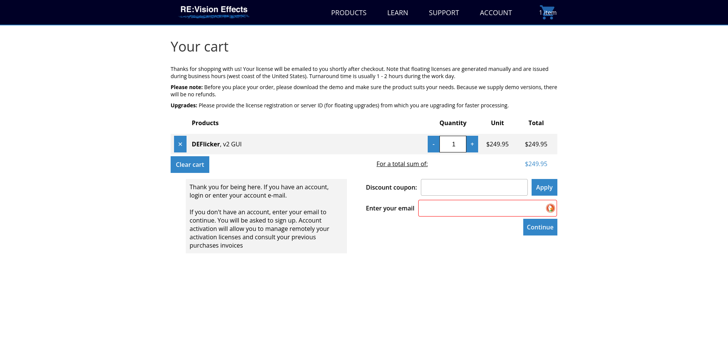Increase DEFlicker quantity with plus button
728x350 pixels.
tap(472, 144)
